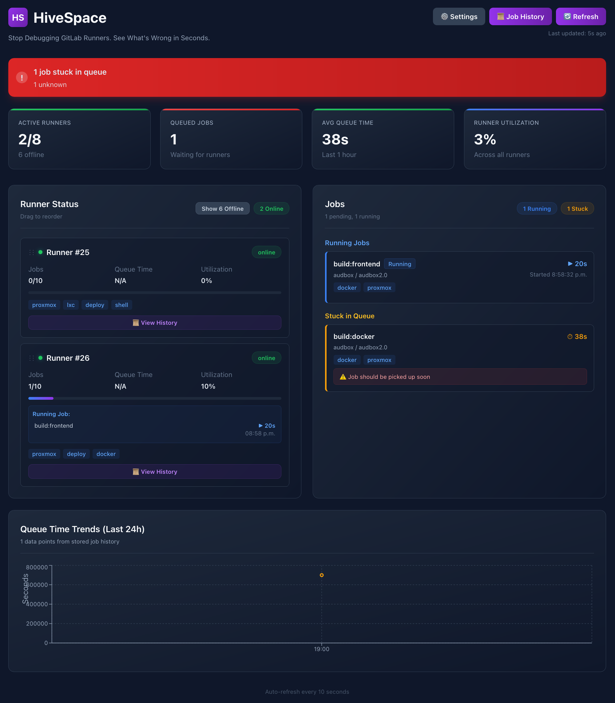Click the history icon on Runner #26's View History bar
This screenshot has width=615, height=703.
pyautogui.click(x=136, y=472)
